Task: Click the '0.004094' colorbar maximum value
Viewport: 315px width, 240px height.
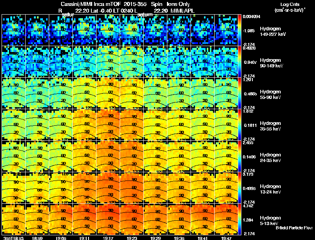Action: pyautogui.click(x=252, y=17)
